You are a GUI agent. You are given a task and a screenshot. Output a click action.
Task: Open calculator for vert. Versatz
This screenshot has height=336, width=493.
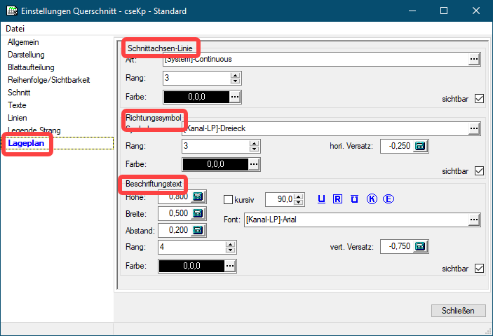tap(420, 246)
